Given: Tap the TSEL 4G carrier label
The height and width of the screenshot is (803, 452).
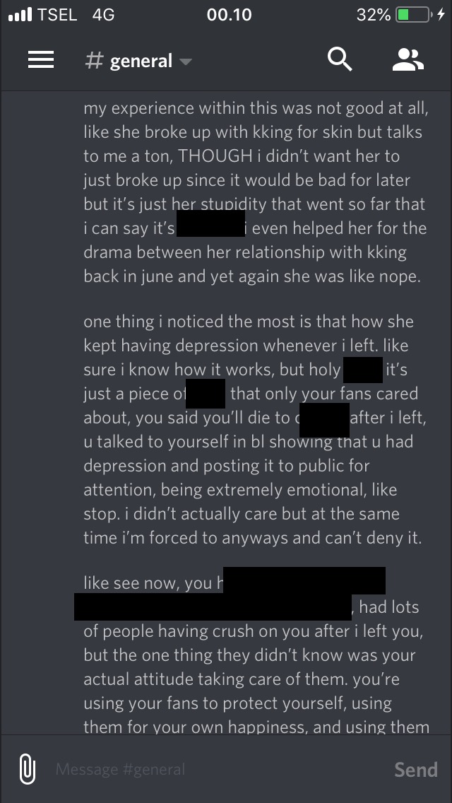Looking at the screenshot, I should [76, 15].
